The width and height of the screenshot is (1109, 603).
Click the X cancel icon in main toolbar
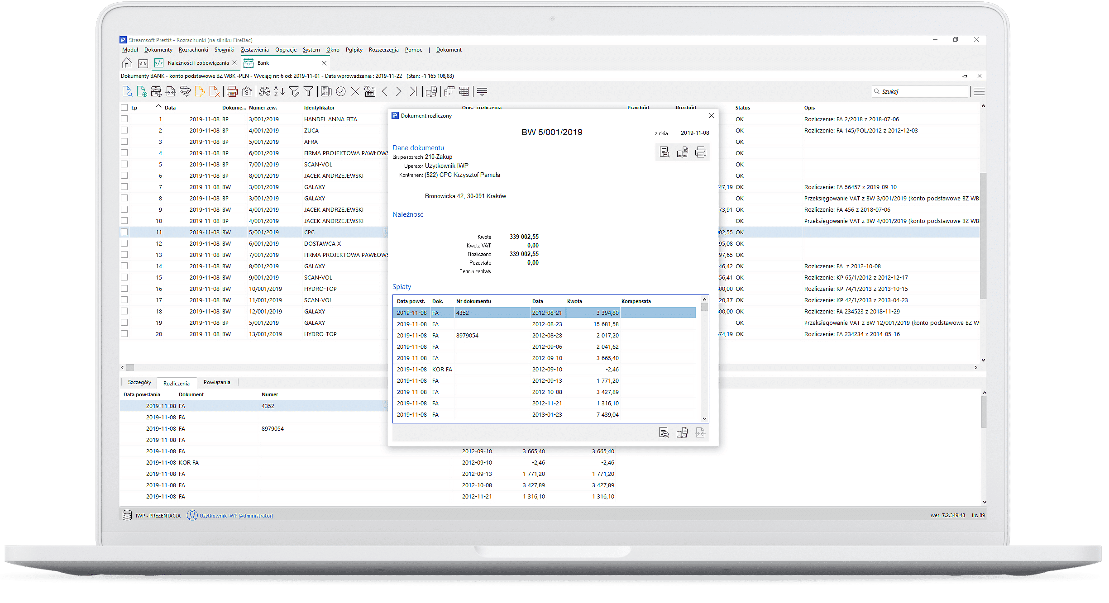[x=355, y=91]
